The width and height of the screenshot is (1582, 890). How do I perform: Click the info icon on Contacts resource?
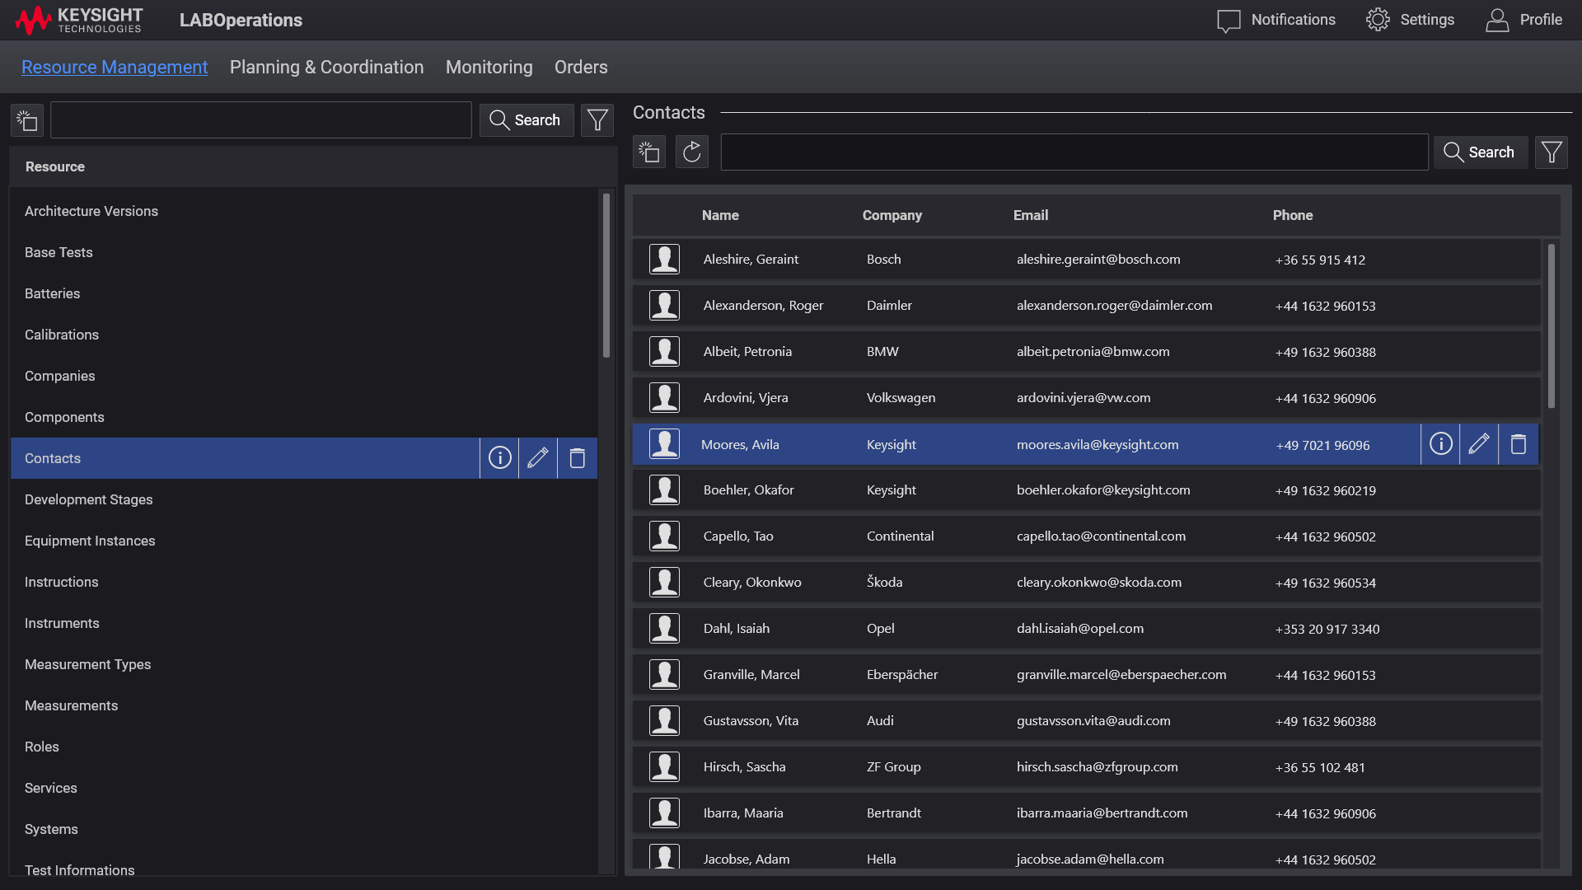tap(499, 458)
